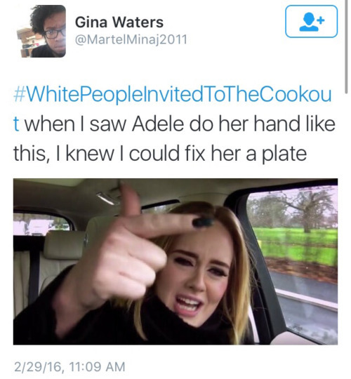The width and height of the screenshot is (351, 379).
Task: Follow Gina Waters with the add-user button
Action: tap(311, 22)
